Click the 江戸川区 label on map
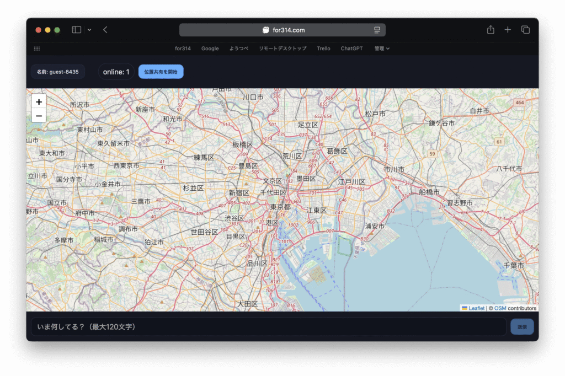The image size is (565, 376). (351, 182)
